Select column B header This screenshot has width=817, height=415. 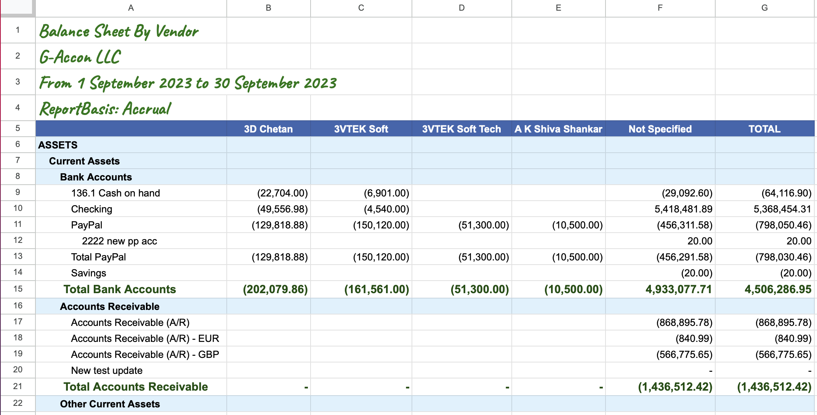268,8
